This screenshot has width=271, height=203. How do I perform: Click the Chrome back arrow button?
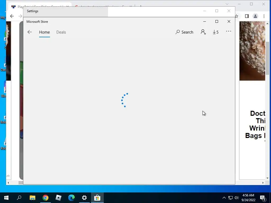(x=12, y=16)
